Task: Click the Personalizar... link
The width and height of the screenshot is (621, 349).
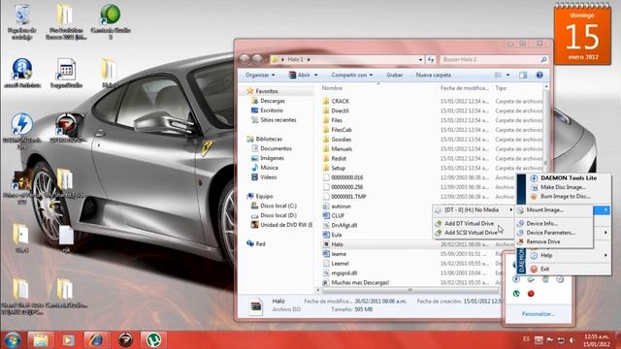Action: pyautogui.click(x=538, y=314)
